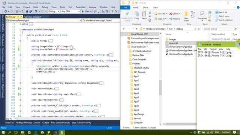Image resolution: width=240 pixels, height=135 pixels.
Task: Open the Data Sources side panel
Action: click(x=3, y=40)
